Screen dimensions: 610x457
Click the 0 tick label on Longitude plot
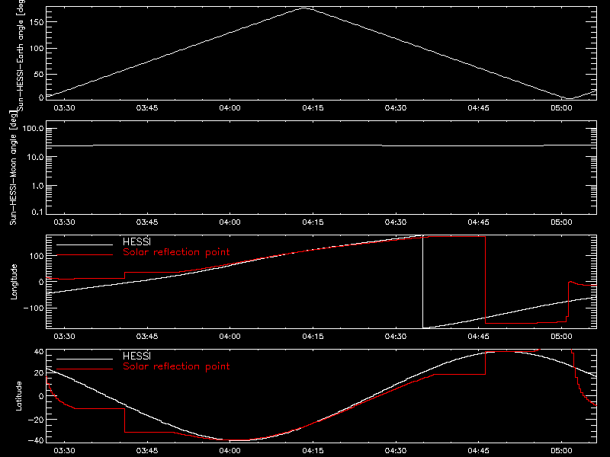pos(41,282)
